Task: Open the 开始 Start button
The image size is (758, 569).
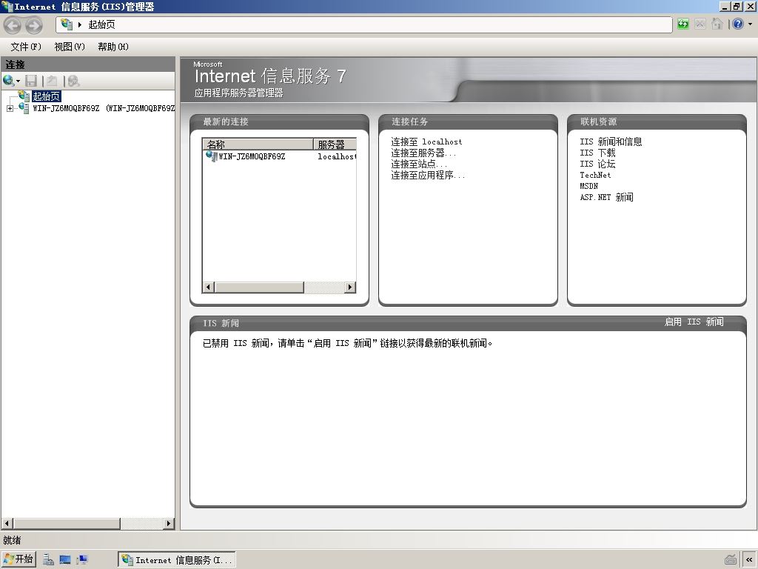Action: click(19, 559)
